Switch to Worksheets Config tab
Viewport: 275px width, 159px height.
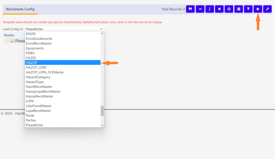coord(20,9)
